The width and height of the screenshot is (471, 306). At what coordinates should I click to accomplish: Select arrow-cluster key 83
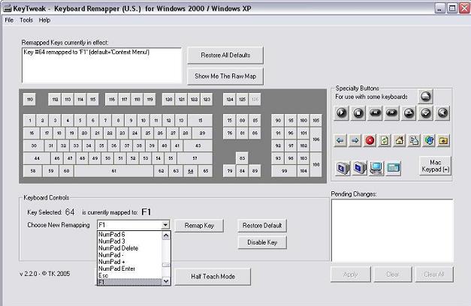242,158
